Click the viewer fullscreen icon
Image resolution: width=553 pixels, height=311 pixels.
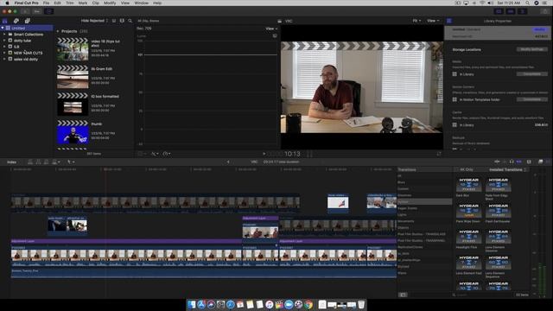pos(439,154)
